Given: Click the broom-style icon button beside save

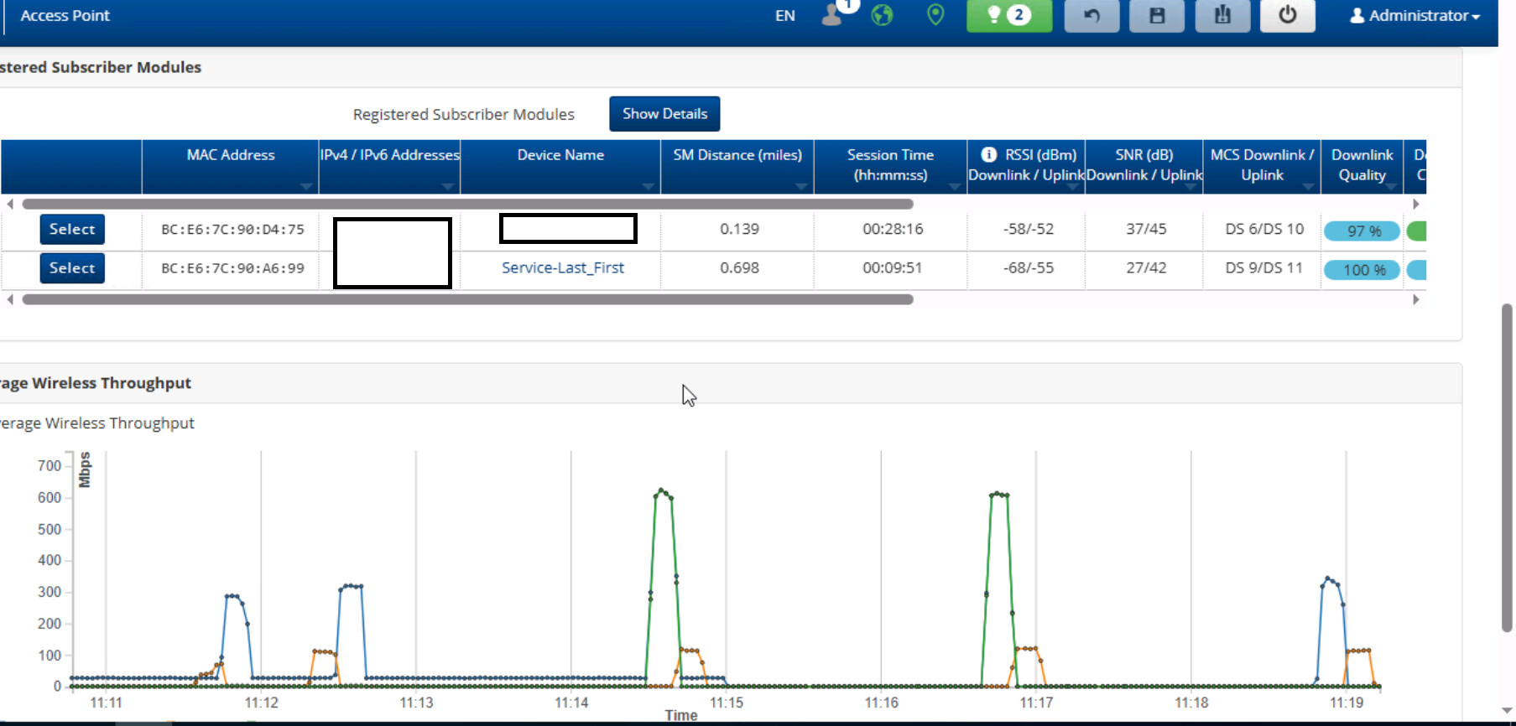Looking at the screenshot, I should 1222,15.
